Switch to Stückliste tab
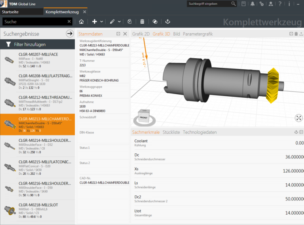 click(171, 132)
